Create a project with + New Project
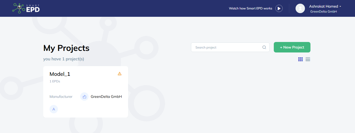 click(292, 47)
